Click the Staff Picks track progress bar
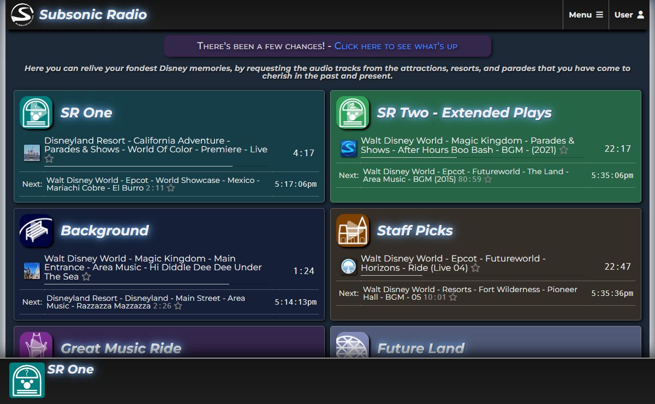The width and height of the screenshot is (655, 404). point(472,275)
